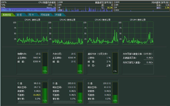Click the network 发送: 116 reading

pyautogui.click(x=163, y=5)
